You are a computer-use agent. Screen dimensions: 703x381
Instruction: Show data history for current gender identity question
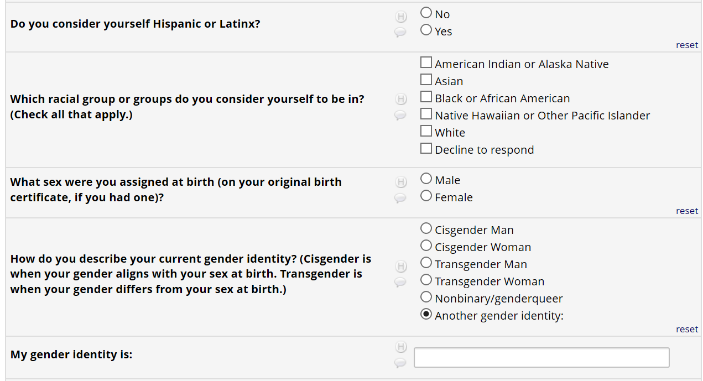[x=401, y=267]
